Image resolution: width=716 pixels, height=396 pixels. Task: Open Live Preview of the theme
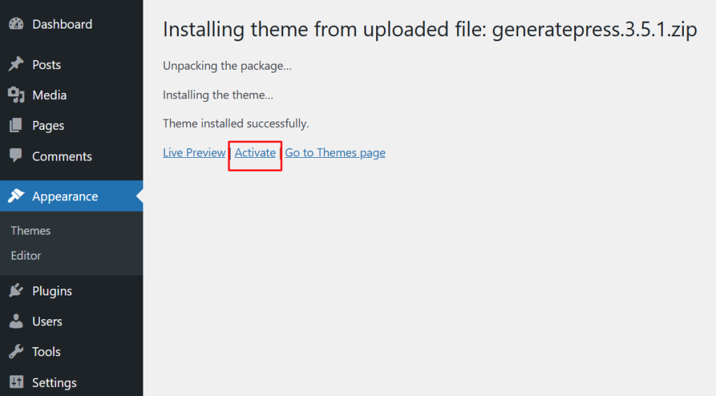(x=194, y=152)
